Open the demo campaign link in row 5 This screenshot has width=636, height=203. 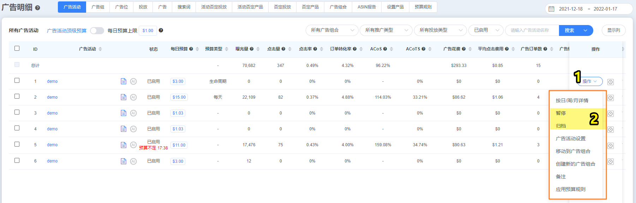(52, 145)
